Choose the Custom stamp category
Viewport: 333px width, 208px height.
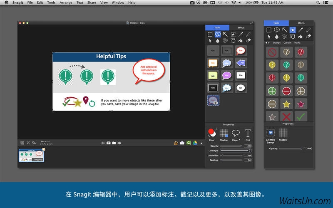[x=287, y=43]
